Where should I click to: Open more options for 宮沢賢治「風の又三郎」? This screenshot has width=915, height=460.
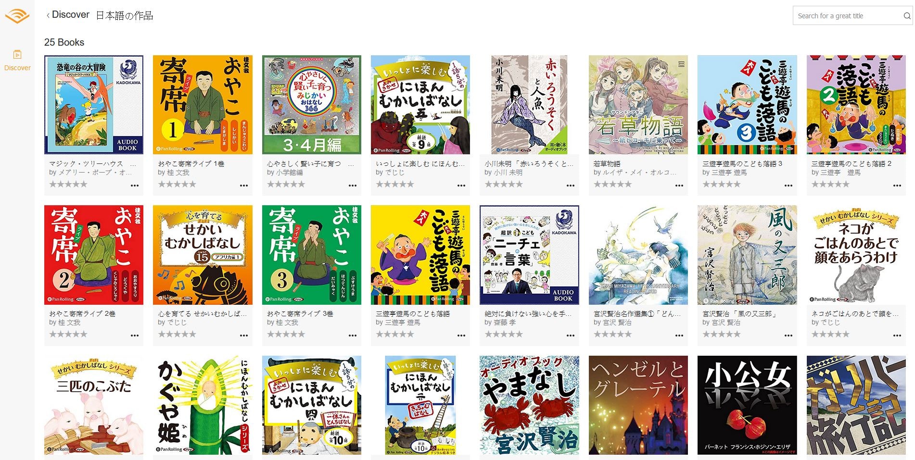tap(788, 336)
